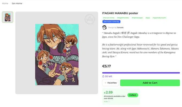Open the #Fan art Anime tag
This screenshot has width=182, height=107.
click(x=109, y=18)
